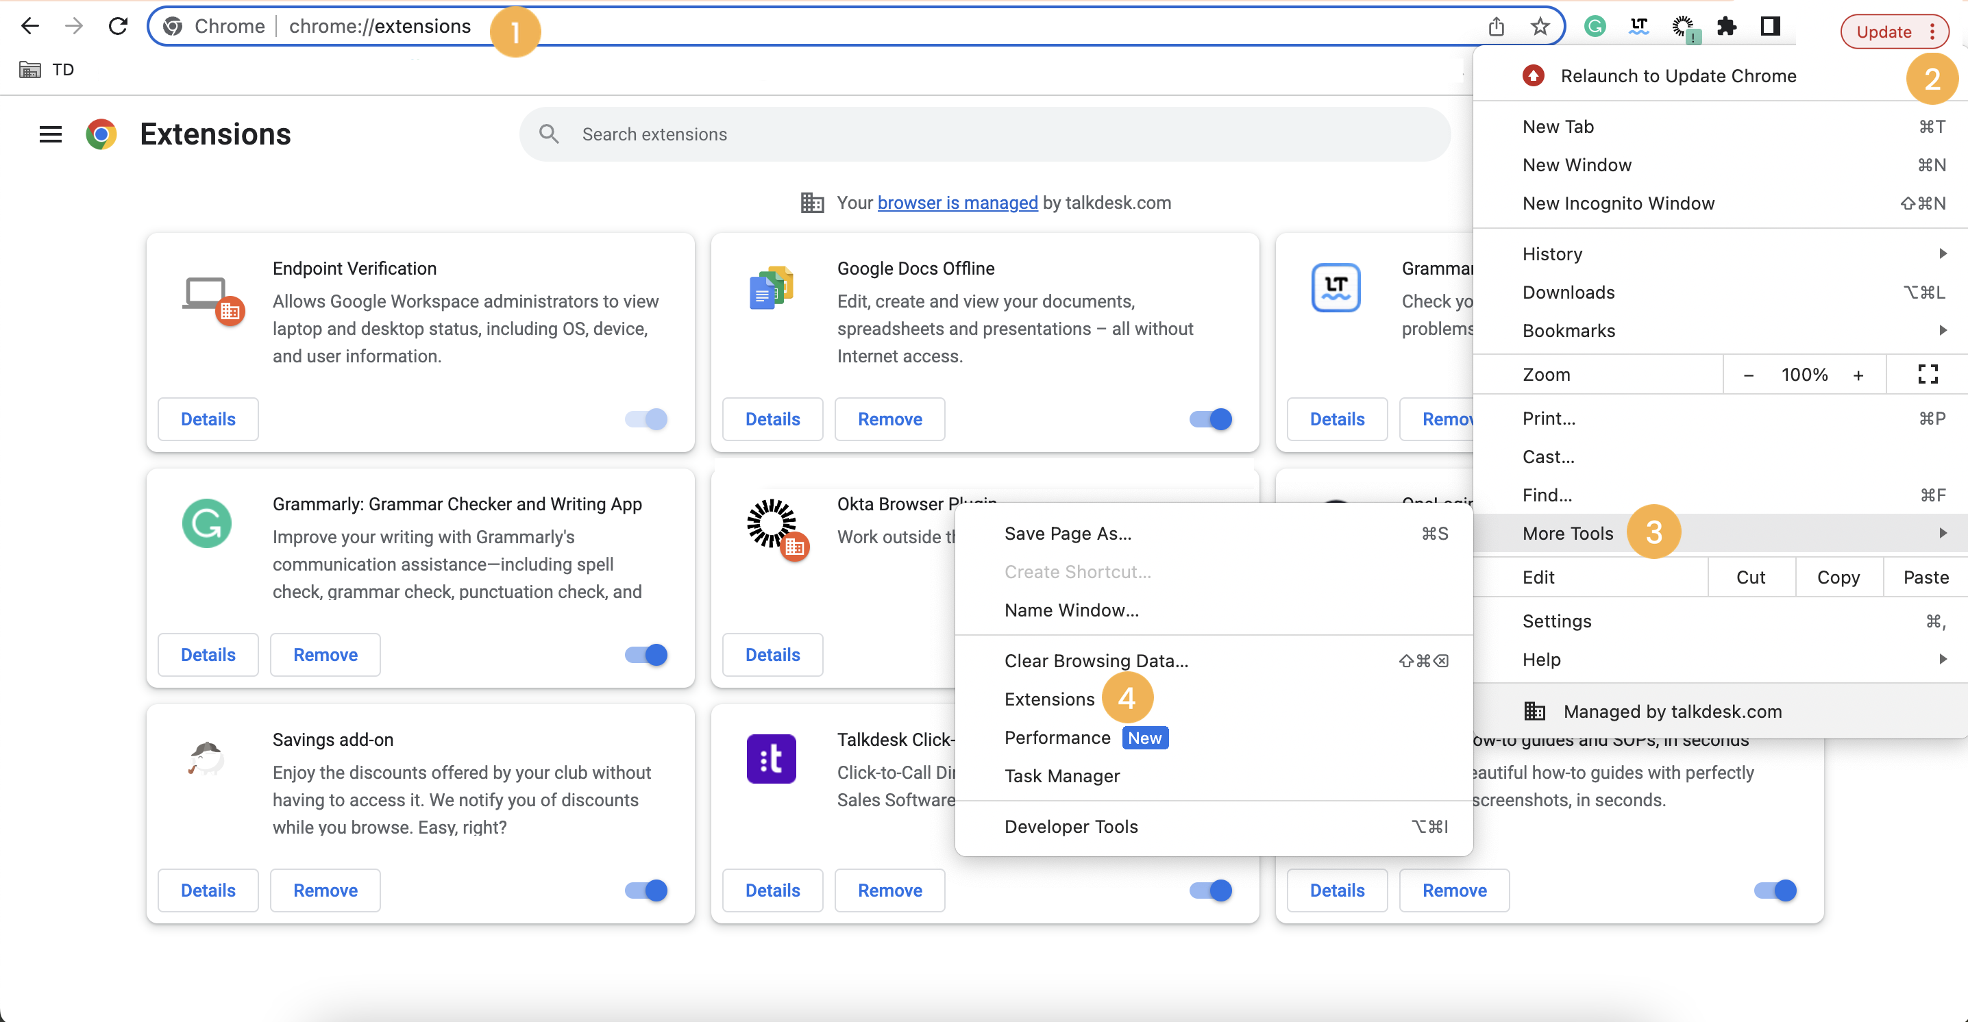1968x1022 pixels.
Task: Select Paste in the Edit row
Action: point(1926,577)
